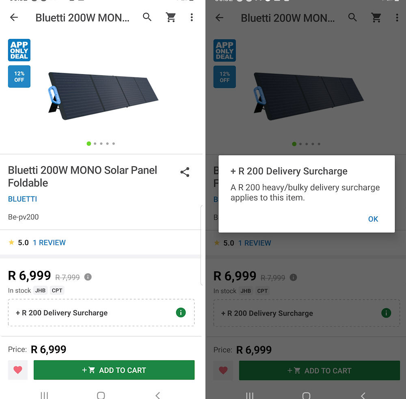Open the three-dot overflow menu on left screen

192,17
